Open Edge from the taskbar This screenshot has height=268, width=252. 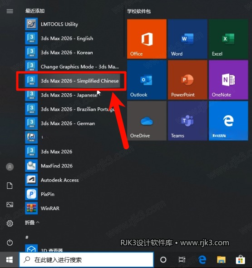pos(203,260)
